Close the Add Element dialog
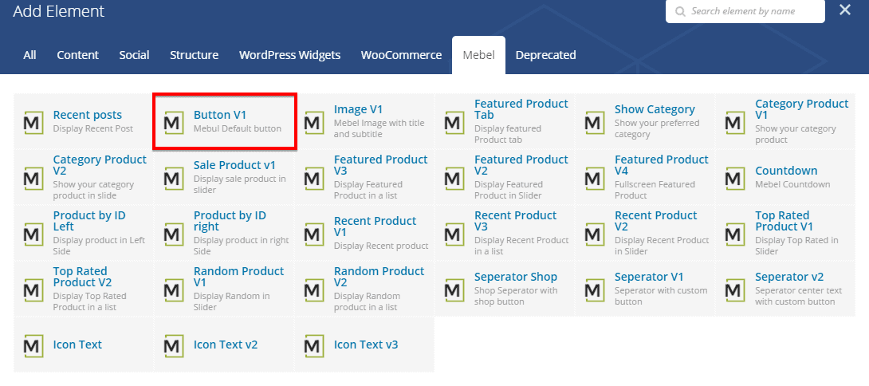Viewport: 869px width, 386px height. pos(845,10)
